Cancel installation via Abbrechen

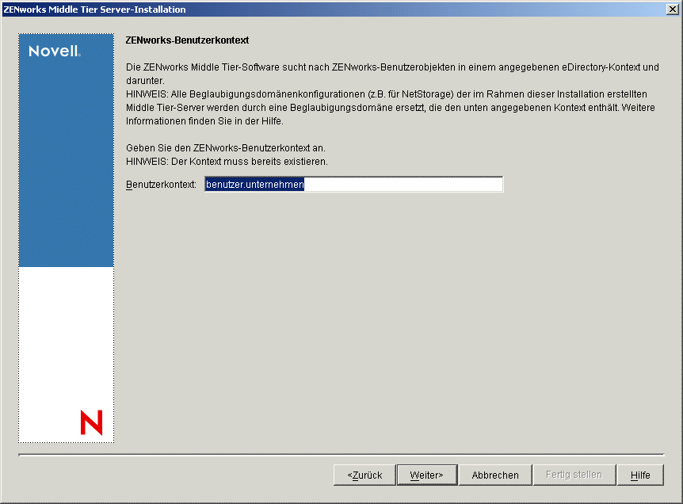coord(494,475)
